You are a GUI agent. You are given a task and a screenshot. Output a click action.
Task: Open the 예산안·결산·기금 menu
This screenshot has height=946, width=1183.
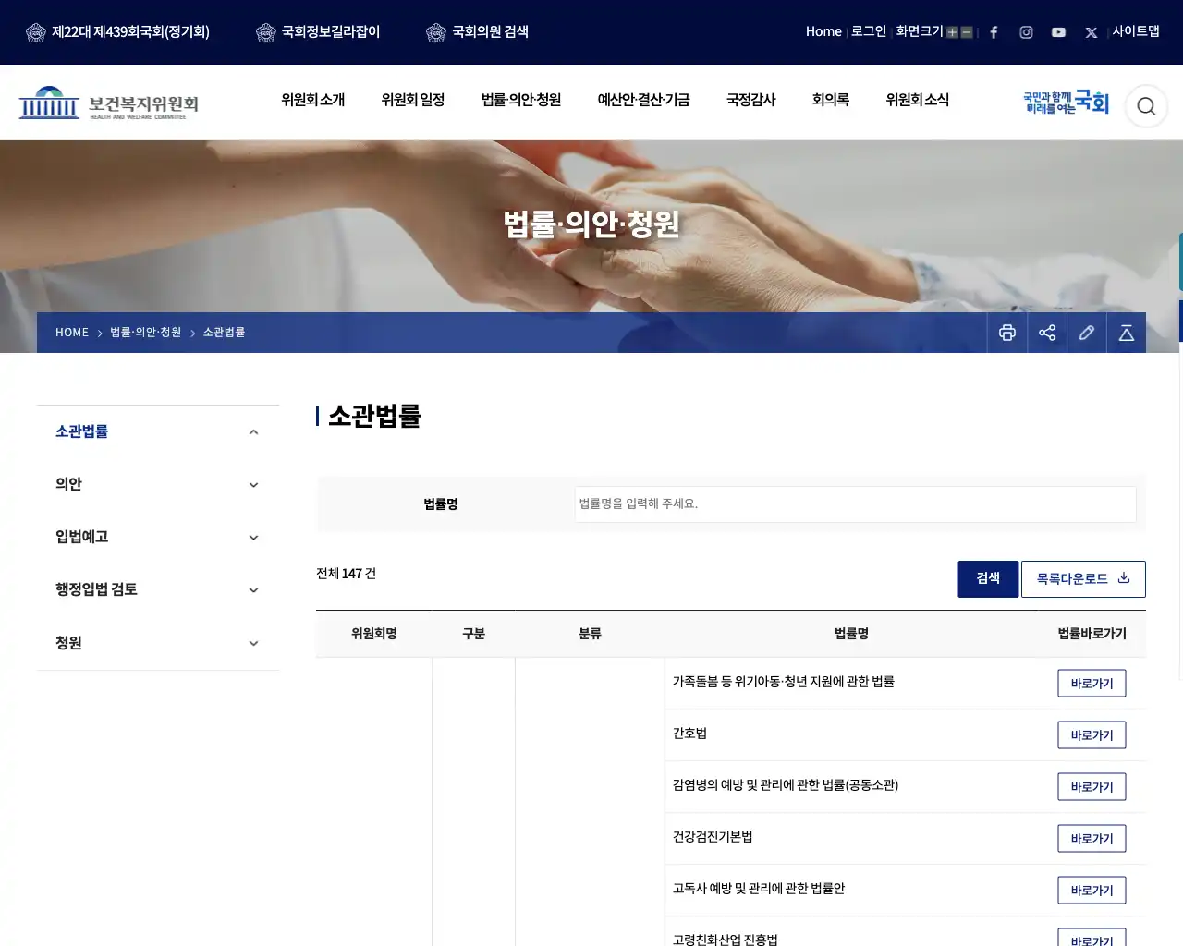(643, 100)
